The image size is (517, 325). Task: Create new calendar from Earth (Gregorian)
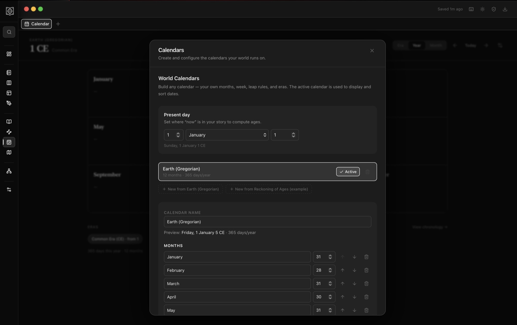pyautogui.click(x=191, y=189)
